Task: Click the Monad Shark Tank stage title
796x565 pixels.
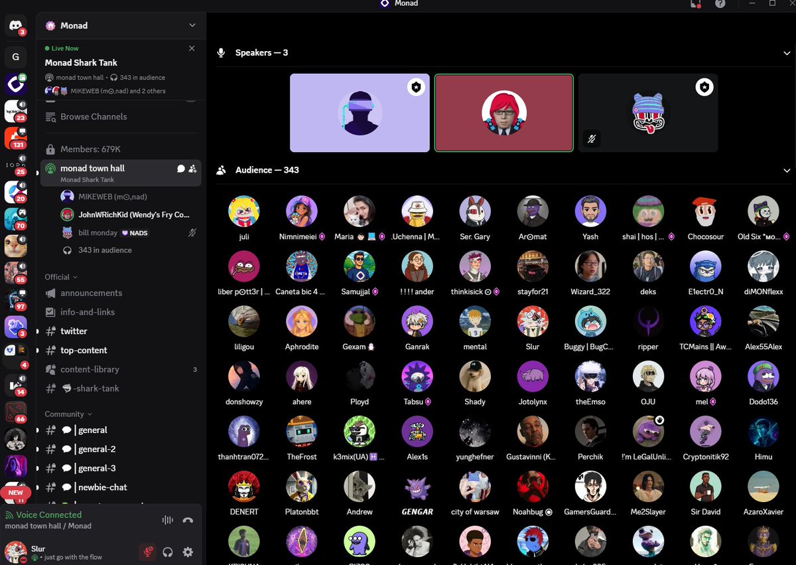Action: pos(81,62)
